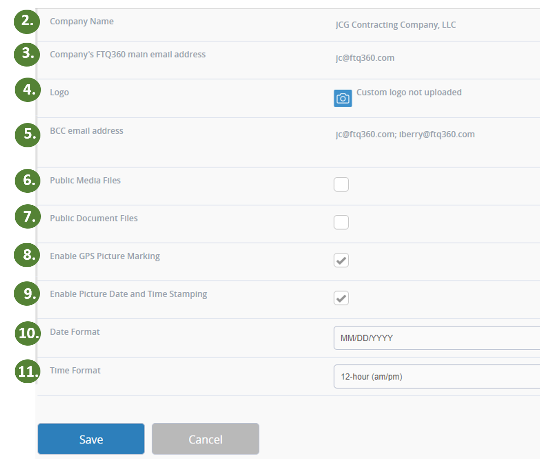This screenshot has height=459, width=548.
Task: Open the Date Format dropdown
Action: [437, 338]
